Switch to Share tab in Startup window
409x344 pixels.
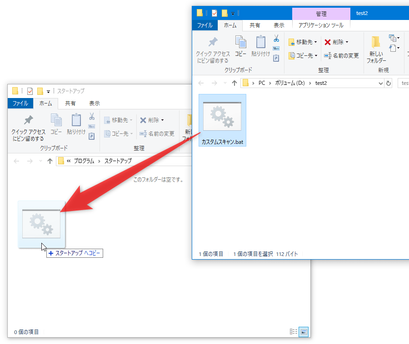(70, 103)
